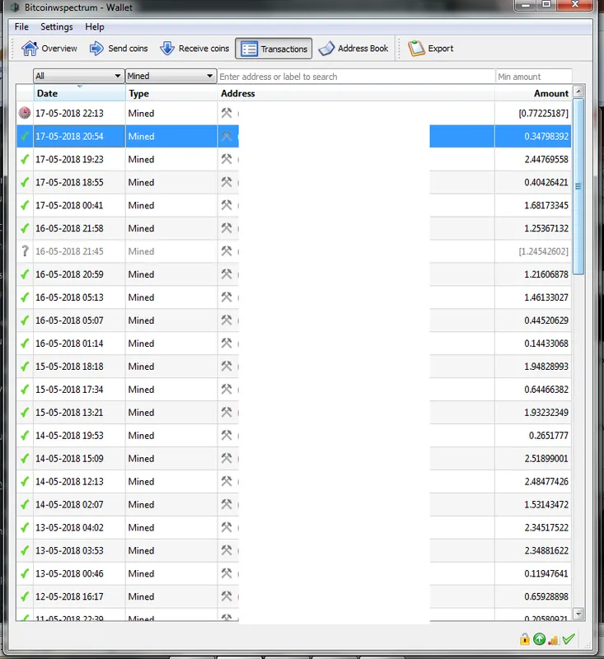Expand the All date-range dropdown

[78, 76]
